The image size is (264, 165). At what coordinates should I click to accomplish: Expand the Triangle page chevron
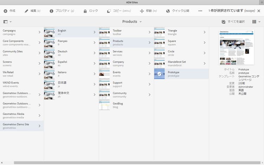(x=205, y=32)
